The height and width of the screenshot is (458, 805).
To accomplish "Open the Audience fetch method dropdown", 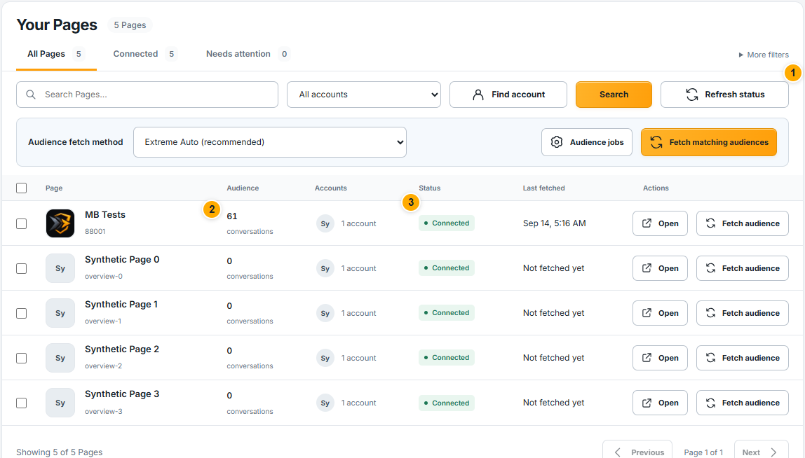I will tap(269, 142).
